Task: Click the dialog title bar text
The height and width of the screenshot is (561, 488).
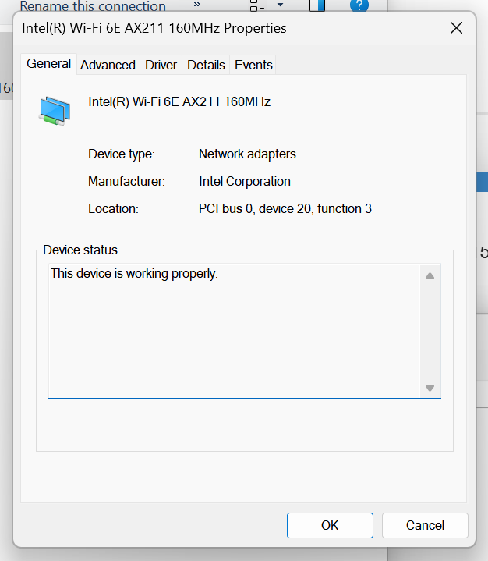Action: (x=154, y=28)
